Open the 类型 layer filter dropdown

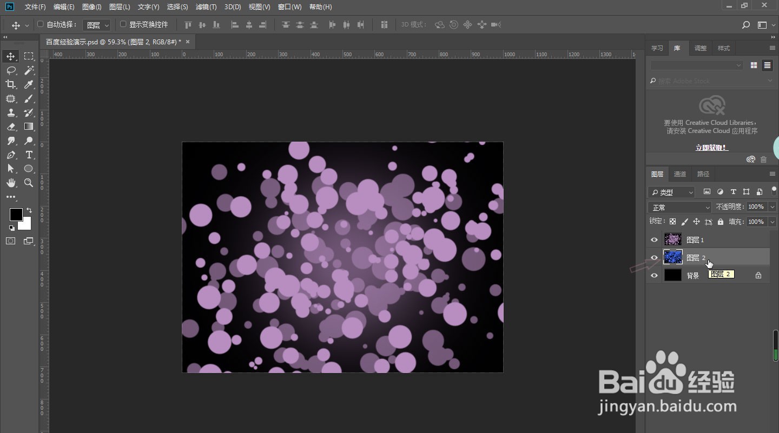click(671, 192)
